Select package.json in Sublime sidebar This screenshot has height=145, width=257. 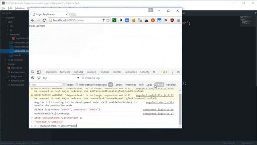tap(18, 72)
